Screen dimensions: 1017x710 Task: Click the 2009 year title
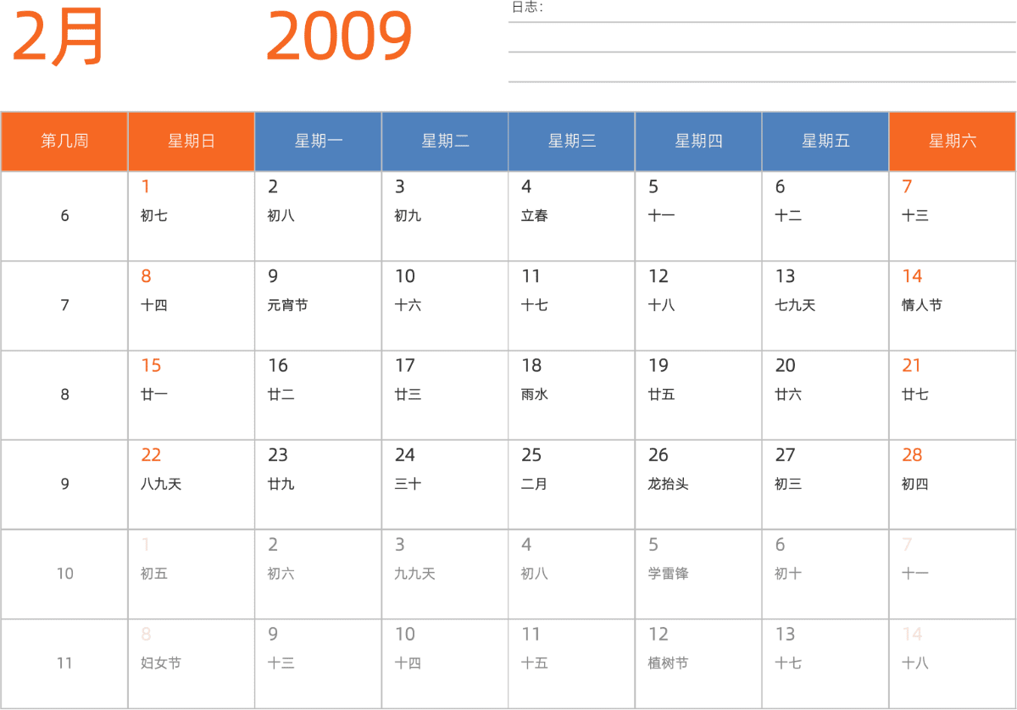tap(339, 37)
